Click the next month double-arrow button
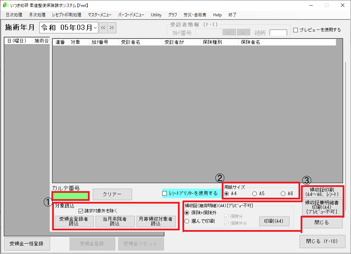Screen dimensions: 351x254 (x=112, y=27)
